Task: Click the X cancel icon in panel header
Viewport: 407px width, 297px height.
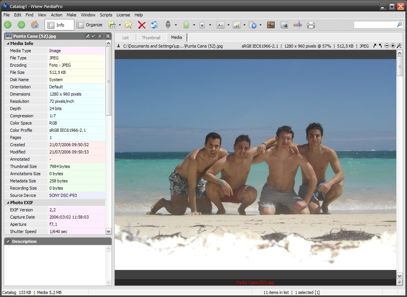Action: coord(100,36)
